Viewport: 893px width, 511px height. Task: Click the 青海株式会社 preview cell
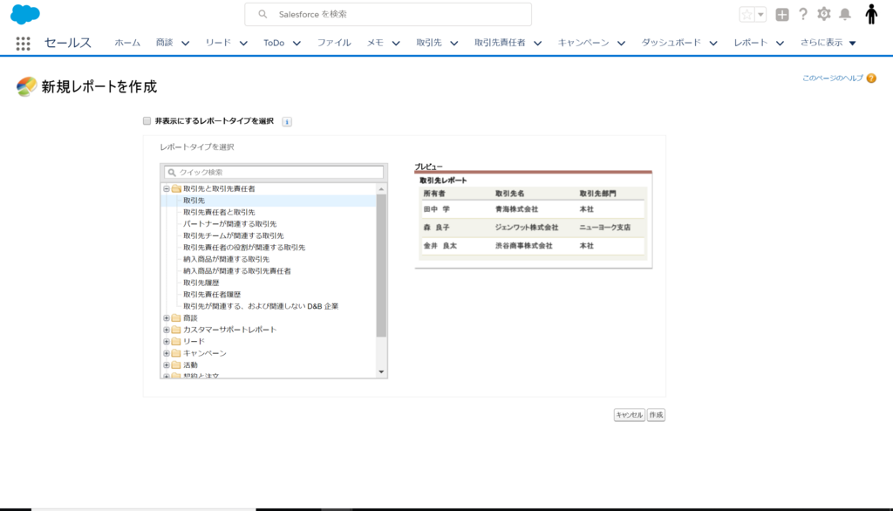click(x=516, y=209)
